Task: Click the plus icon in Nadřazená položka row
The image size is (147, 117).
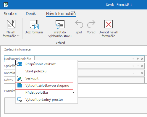Action: pos(138,59)
